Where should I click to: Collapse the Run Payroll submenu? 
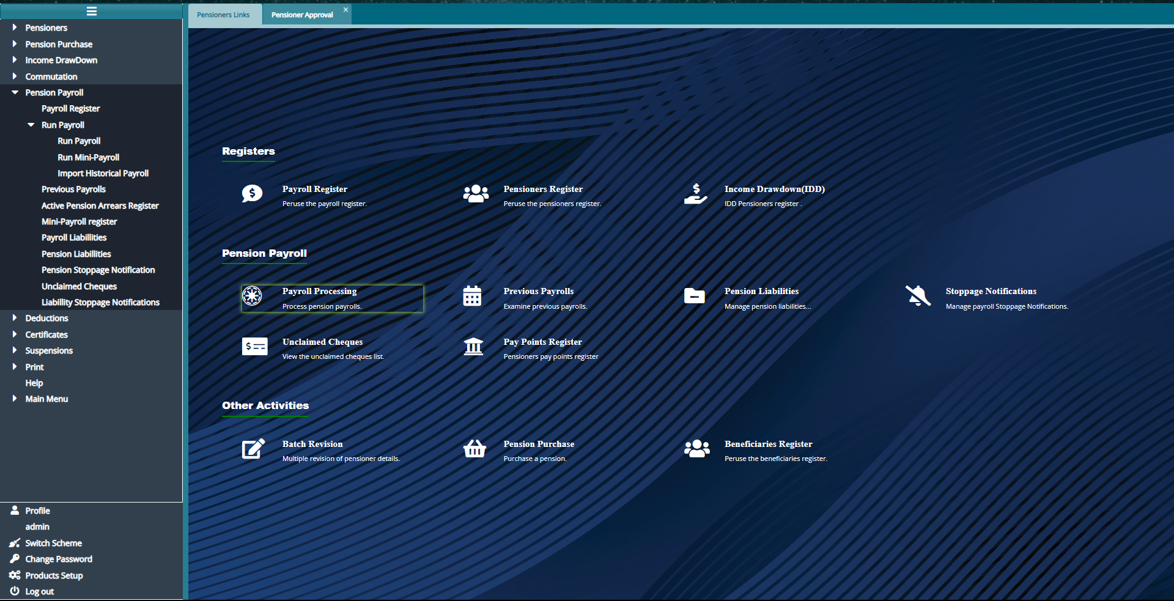(63, 124)
